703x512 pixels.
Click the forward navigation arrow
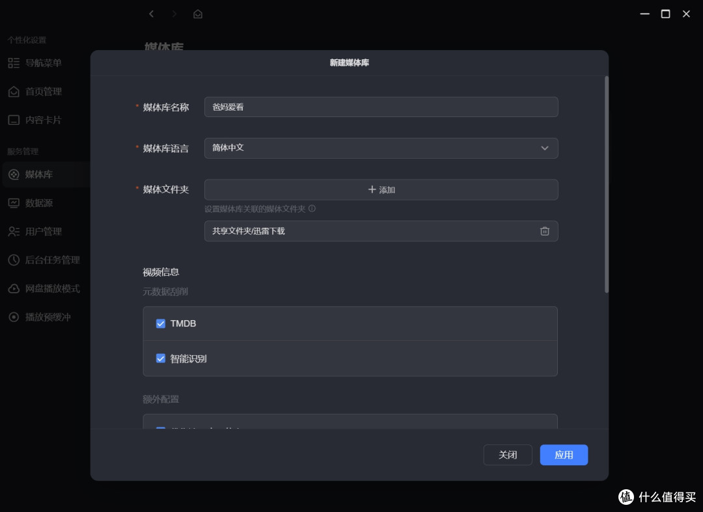(174, 14)
